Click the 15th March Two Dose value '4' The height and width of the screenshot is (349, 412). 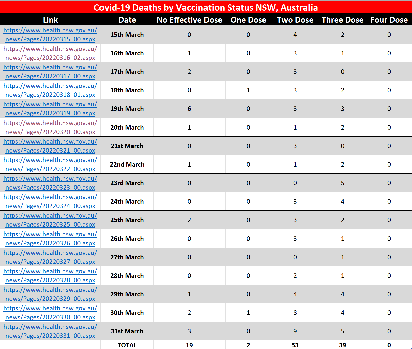[295, 35]
